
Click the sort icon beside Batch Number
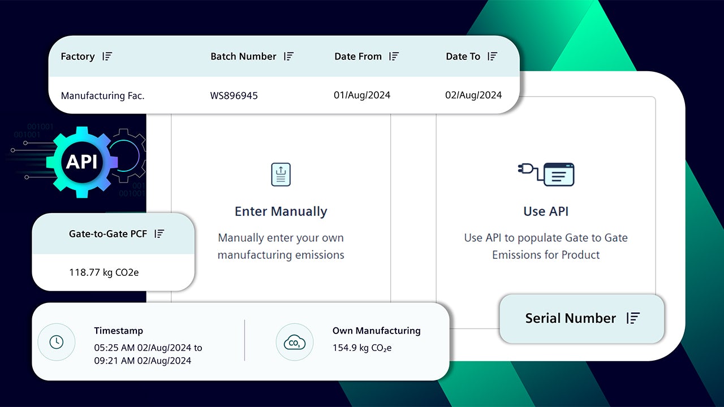point(288,56)
